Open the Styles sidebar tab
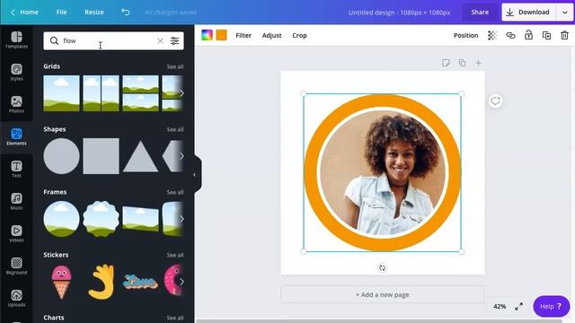The height and width of the screenshot is (323, 575). [x=16, y=72]
